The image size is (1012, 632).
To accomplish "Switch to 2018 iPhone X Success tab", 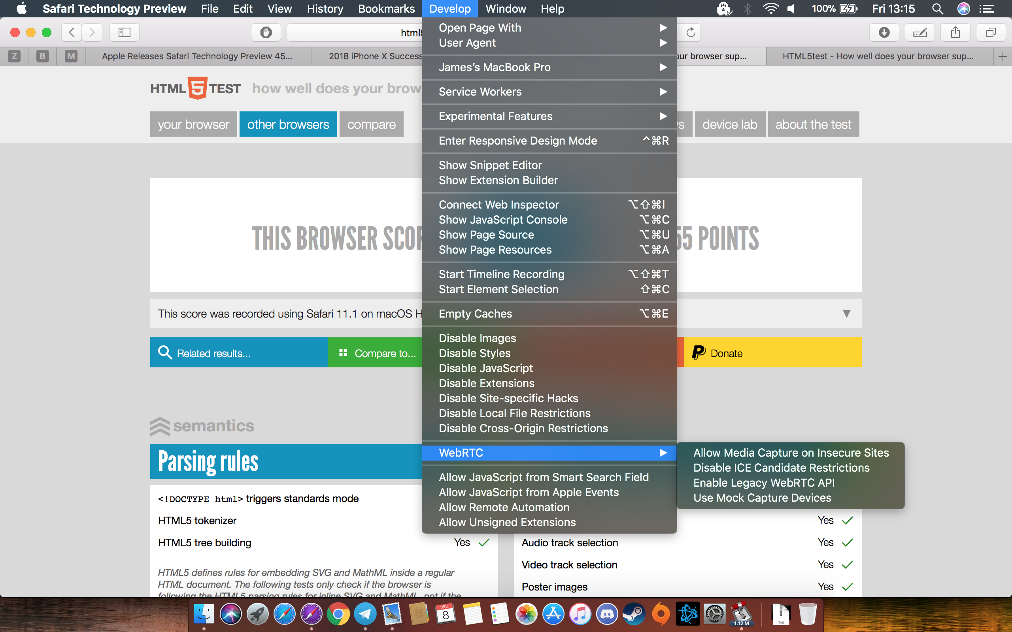I will tap(367, 56).
